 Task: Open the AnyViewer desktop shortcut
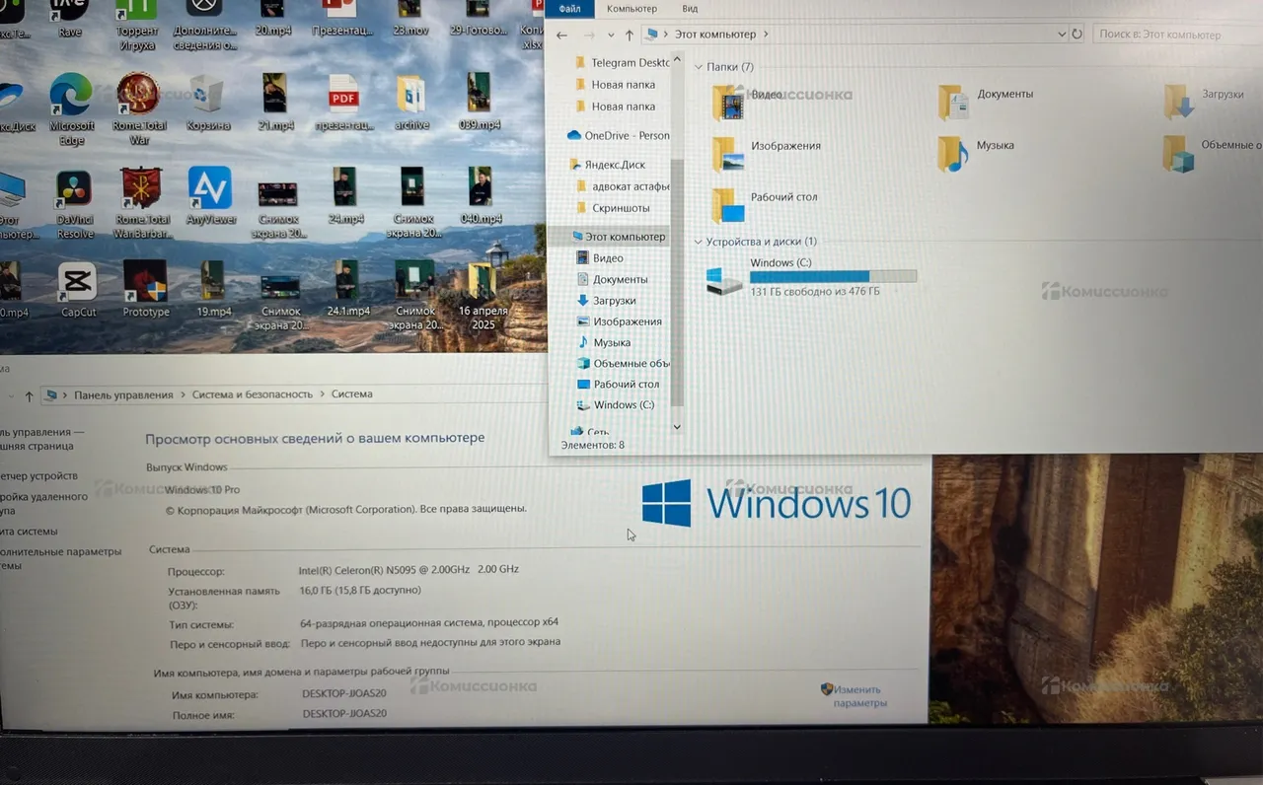[210, 195]
